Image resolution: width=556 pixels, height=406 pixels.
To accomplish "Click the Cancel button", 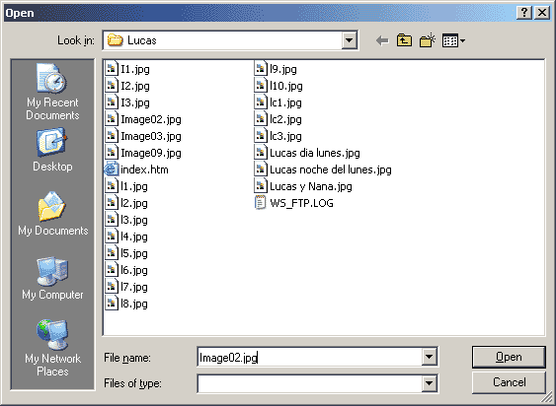I will pyautogui.click(x=509, y=382).
